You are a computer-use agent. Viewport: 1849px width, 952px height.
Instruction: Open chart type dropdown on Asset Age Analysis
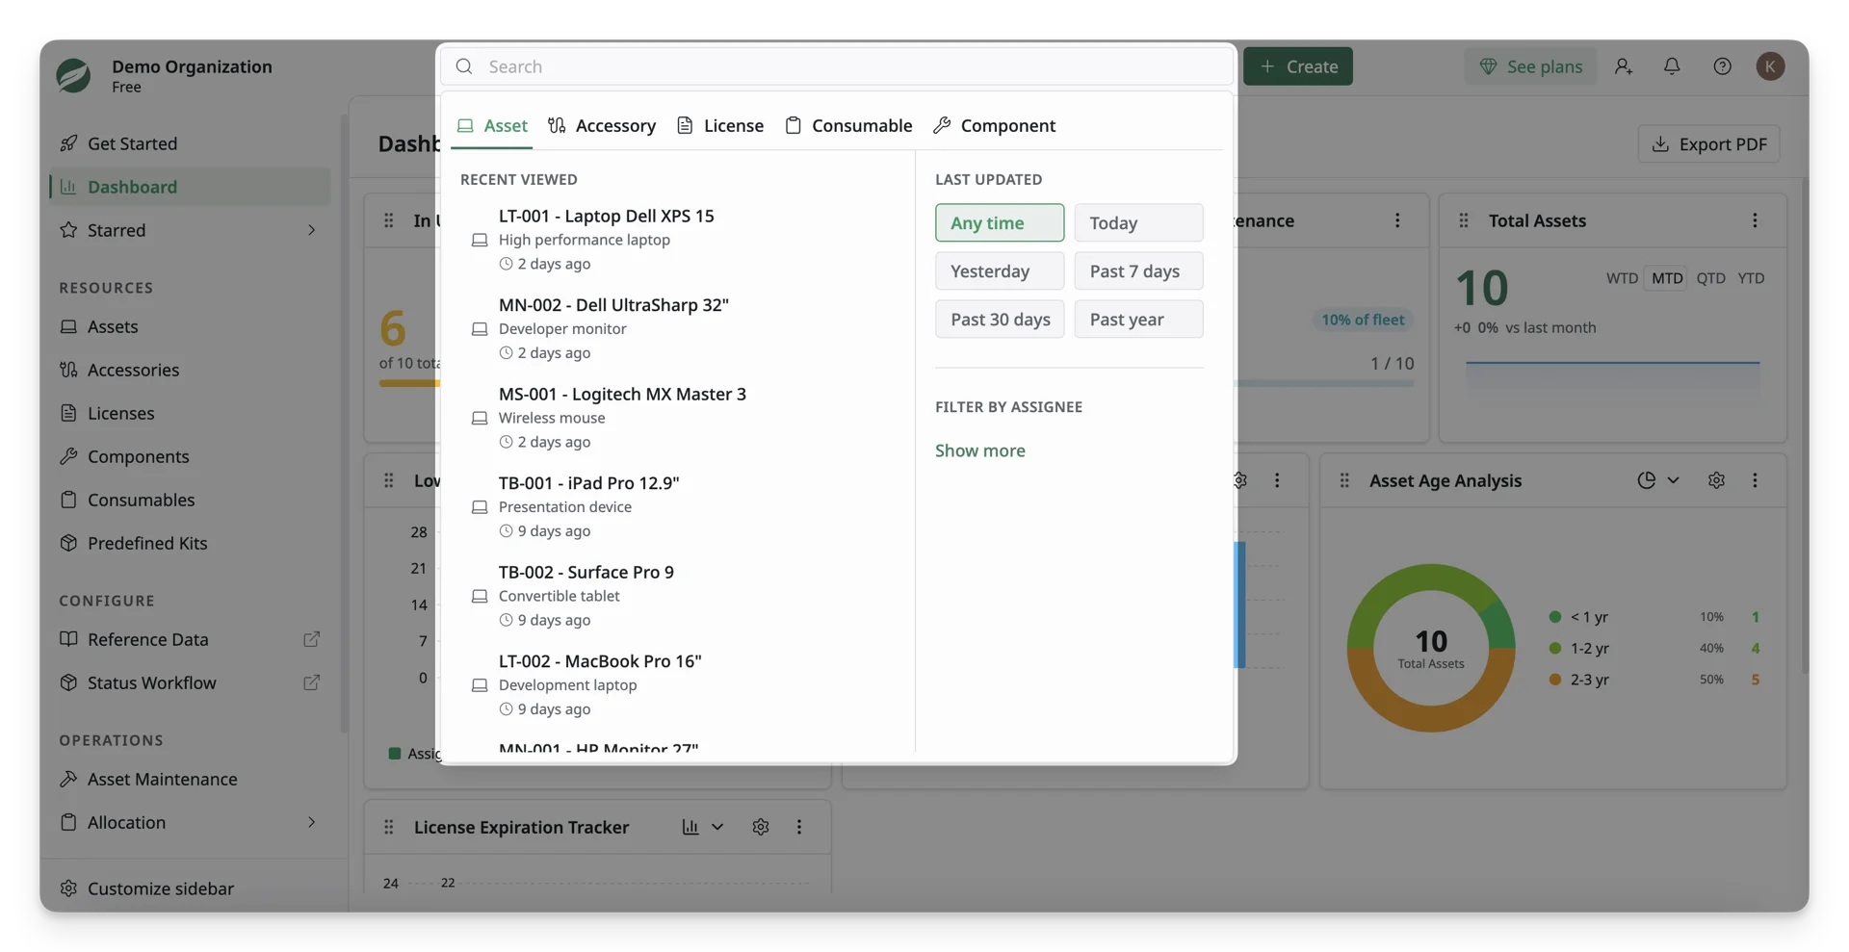click(1658, 480)
